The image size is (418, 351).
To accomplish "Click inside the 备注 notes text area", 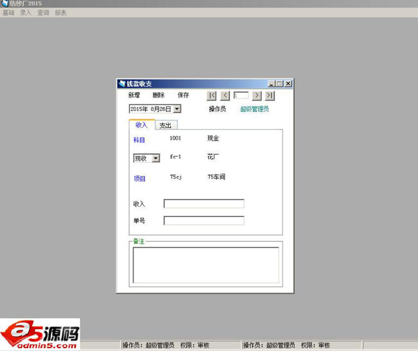I will 206,265.
